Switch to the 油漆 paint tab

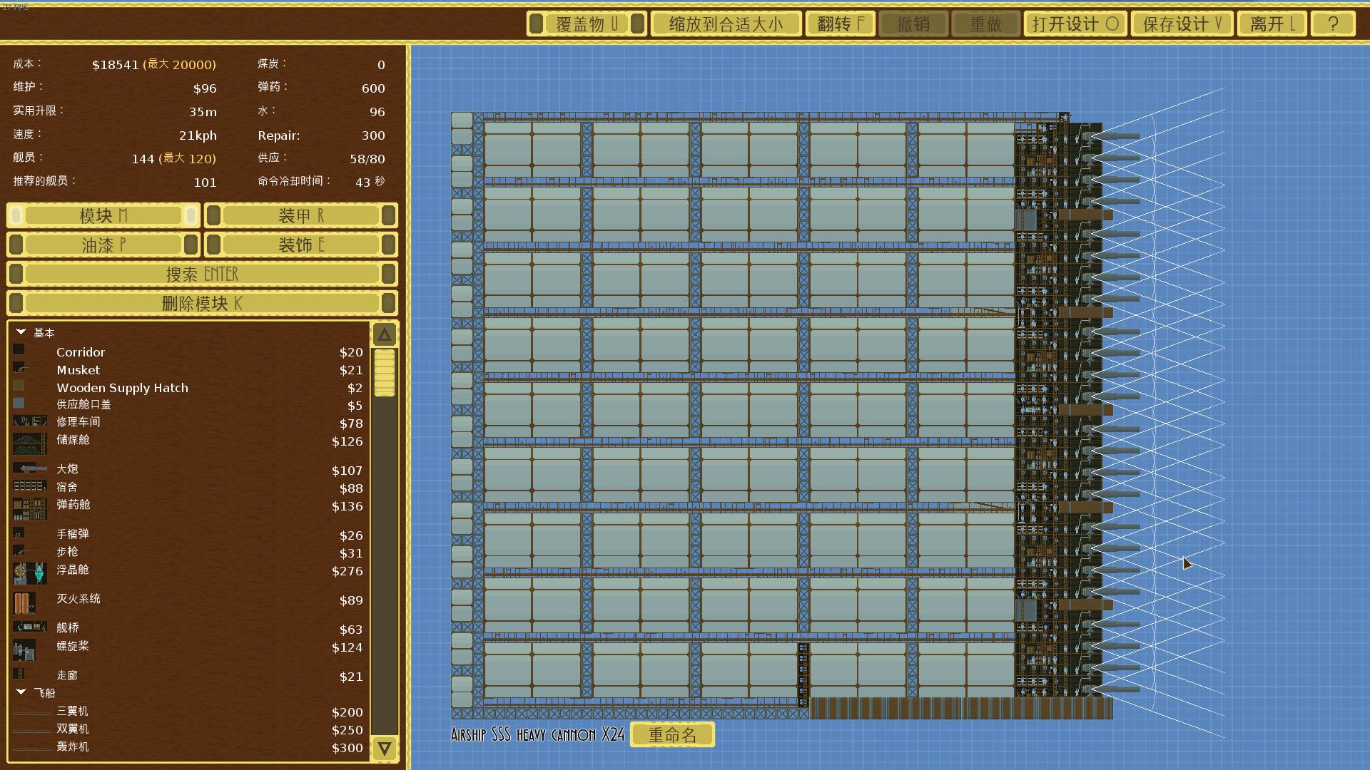(x=103, y=245)
